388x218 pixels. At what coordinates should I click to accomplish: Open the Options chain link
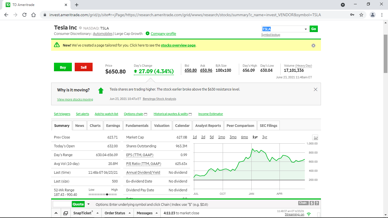(133, 114)
